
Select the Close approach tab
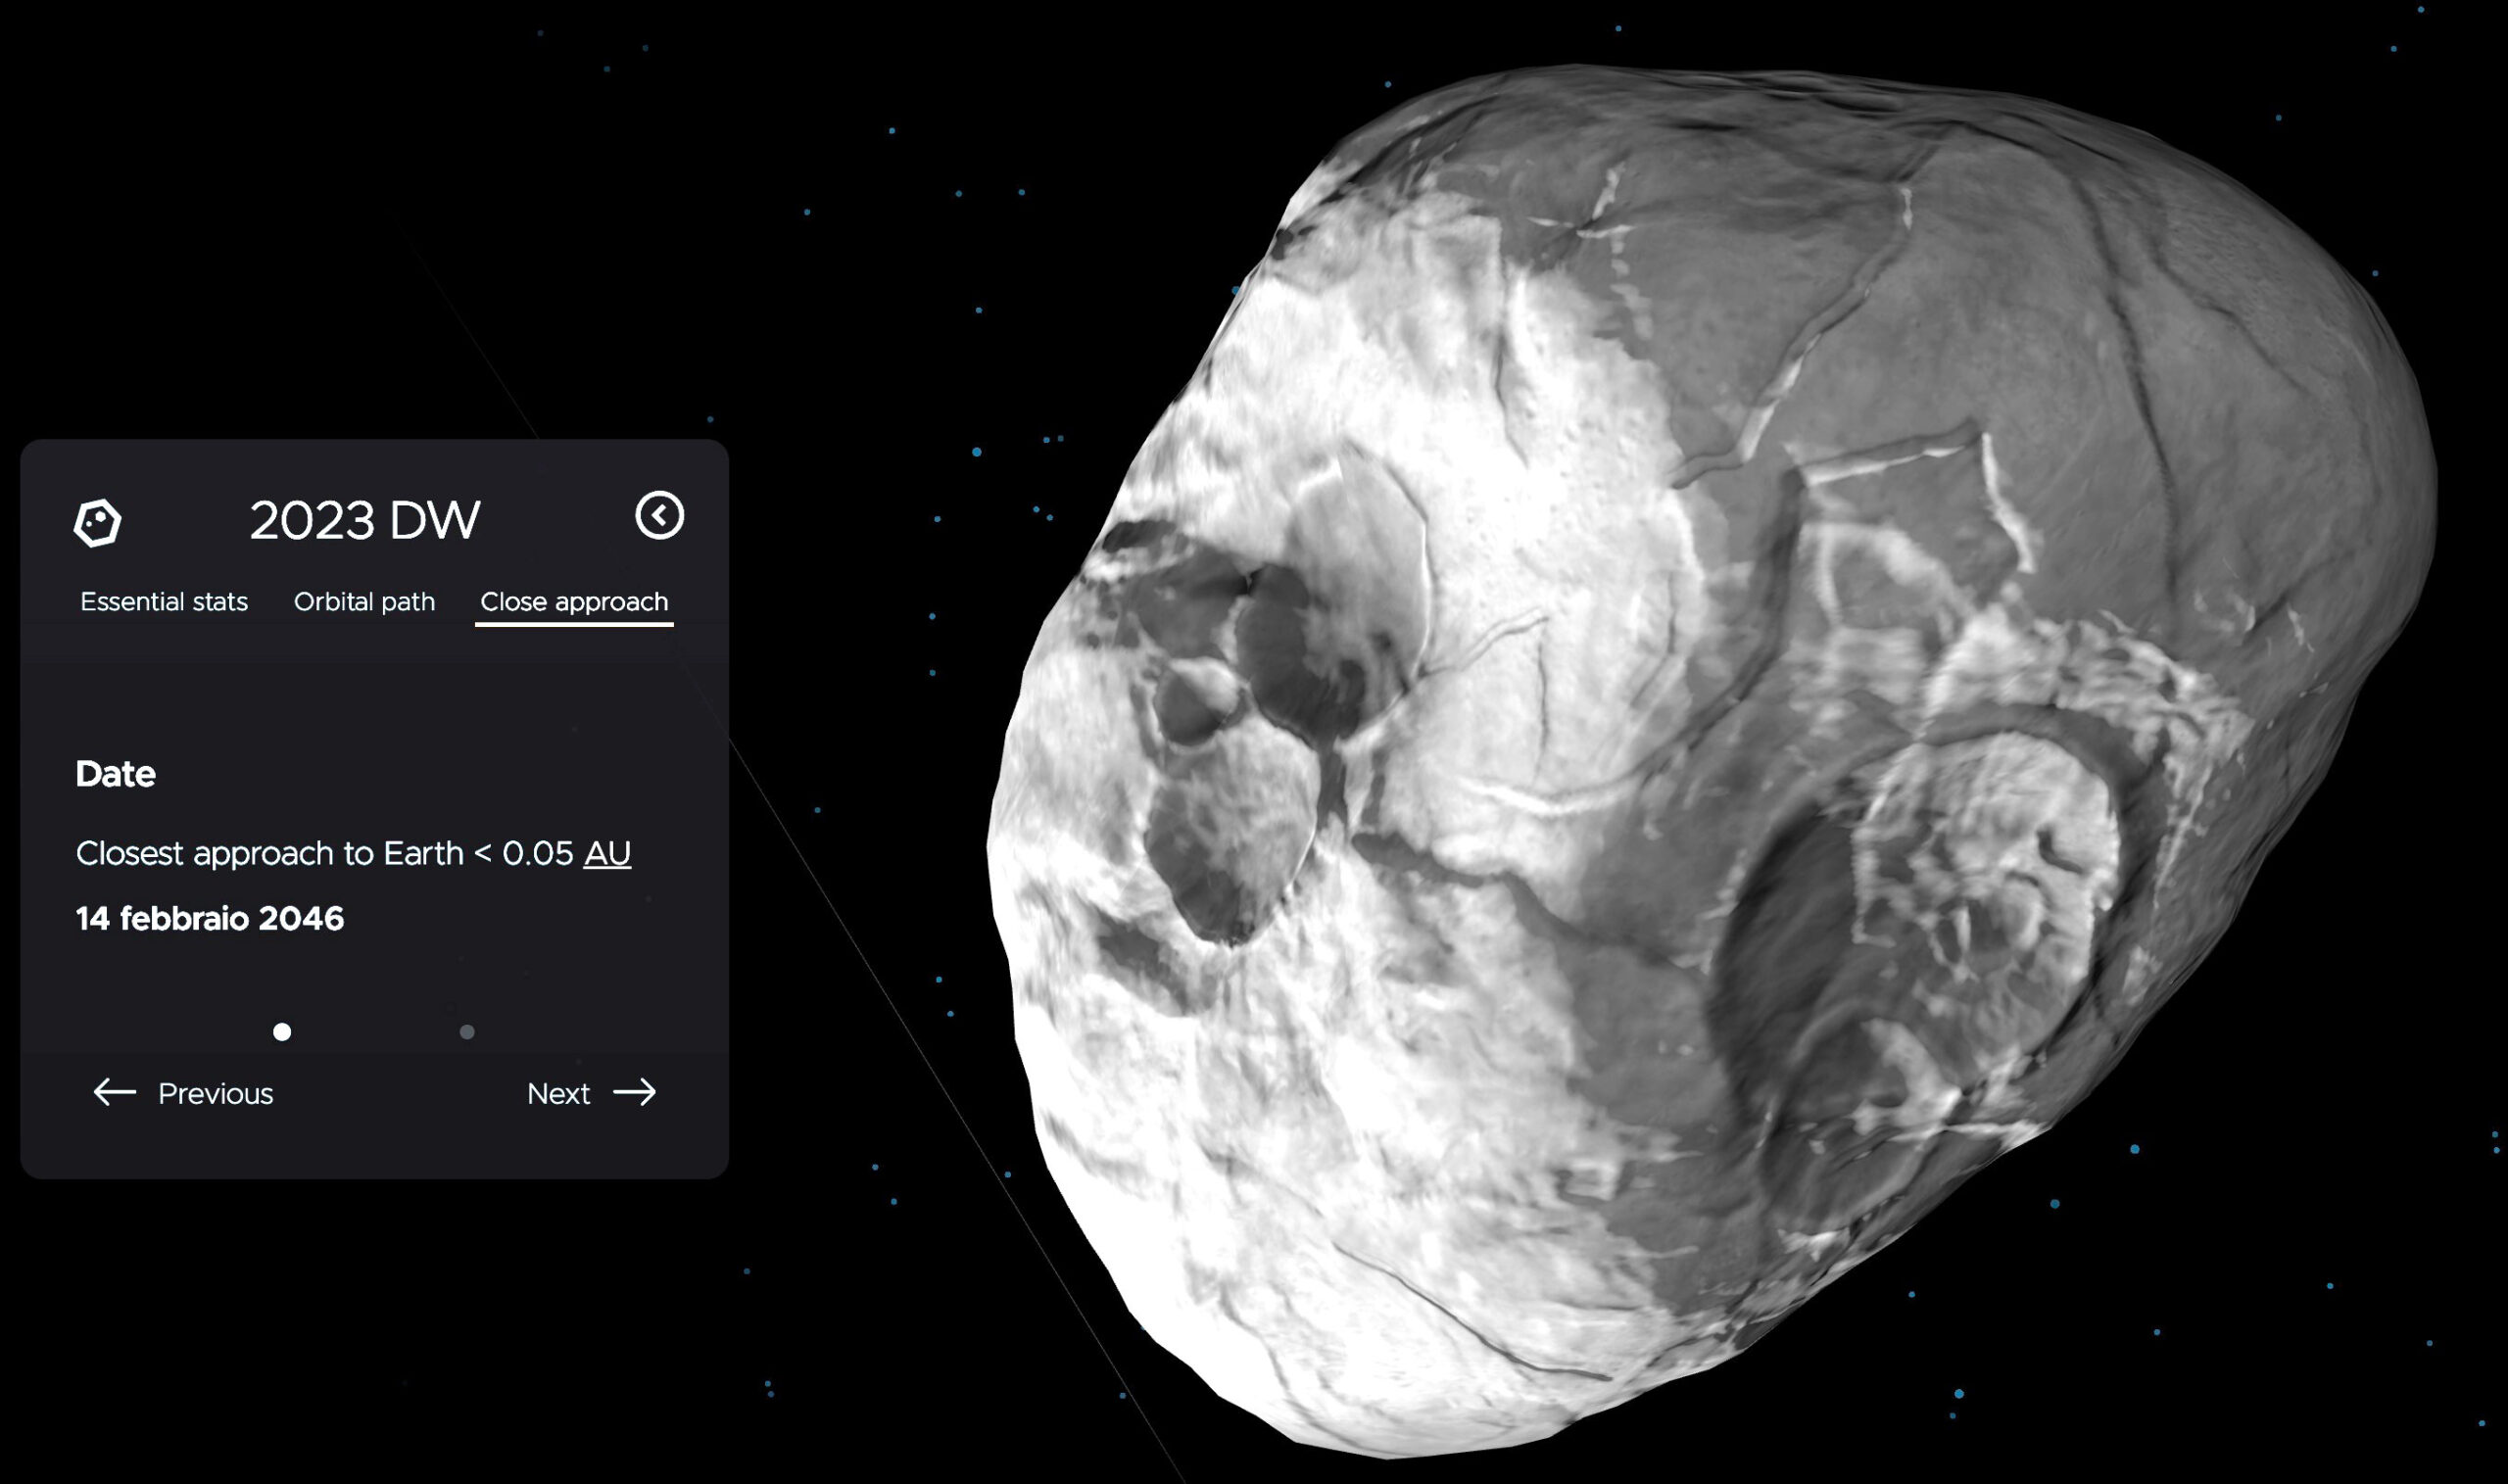pos(574,602)
